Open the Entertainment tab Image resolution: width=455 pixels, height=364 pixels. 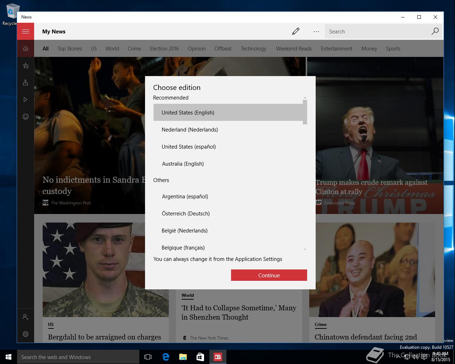point(336,48)
